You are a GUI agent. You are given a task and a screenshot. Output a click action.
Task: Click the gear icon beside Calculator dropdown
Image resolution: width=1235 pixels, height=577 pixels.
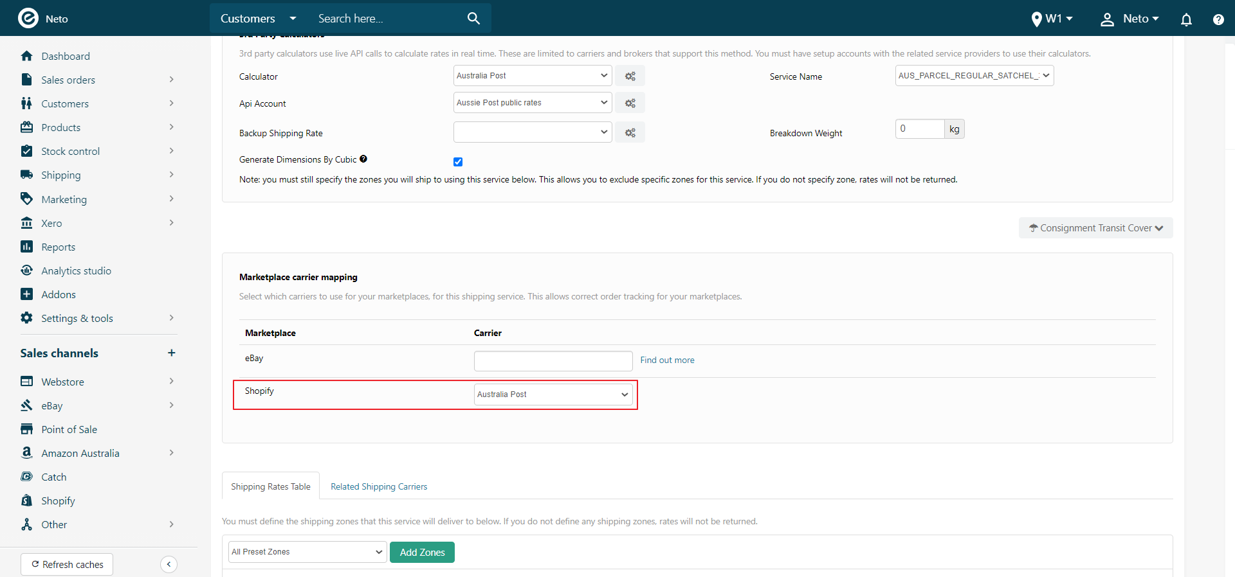click(x=630, y=76)
